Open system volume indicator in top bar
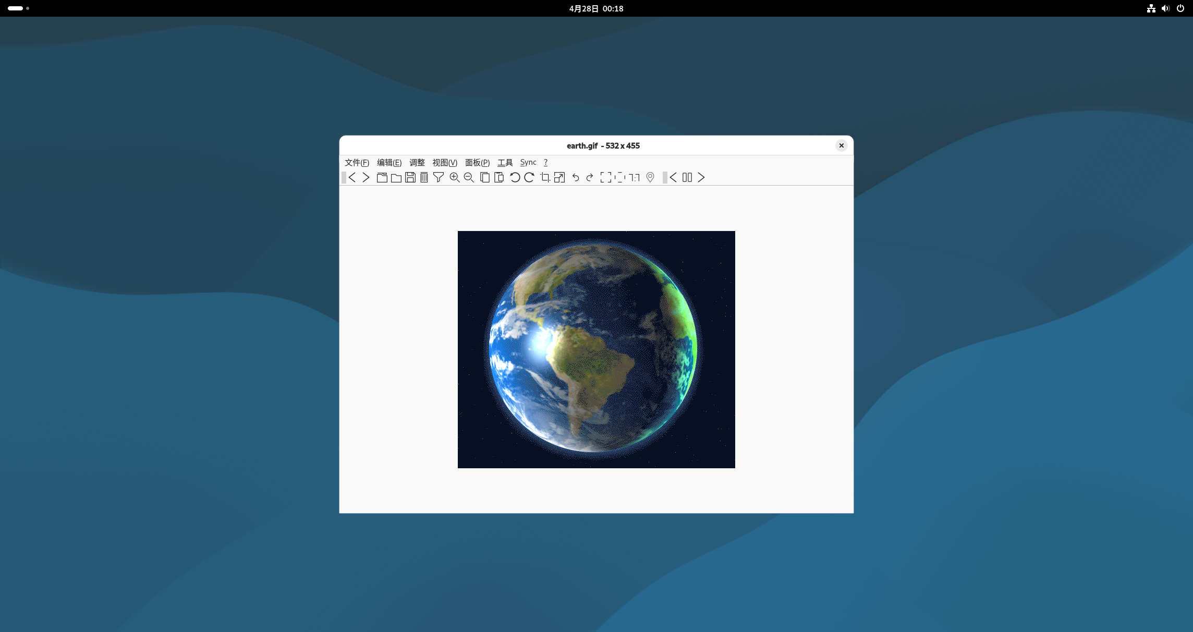 point(1166,8)
